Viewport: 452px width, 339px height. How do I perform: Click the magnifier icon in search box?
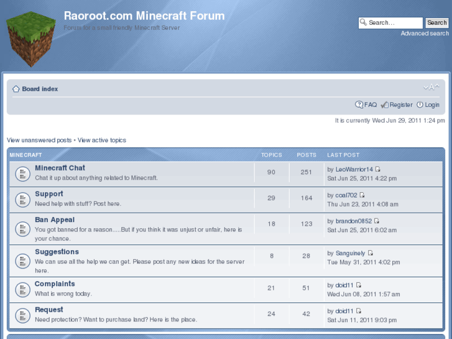tap(363, 22)
